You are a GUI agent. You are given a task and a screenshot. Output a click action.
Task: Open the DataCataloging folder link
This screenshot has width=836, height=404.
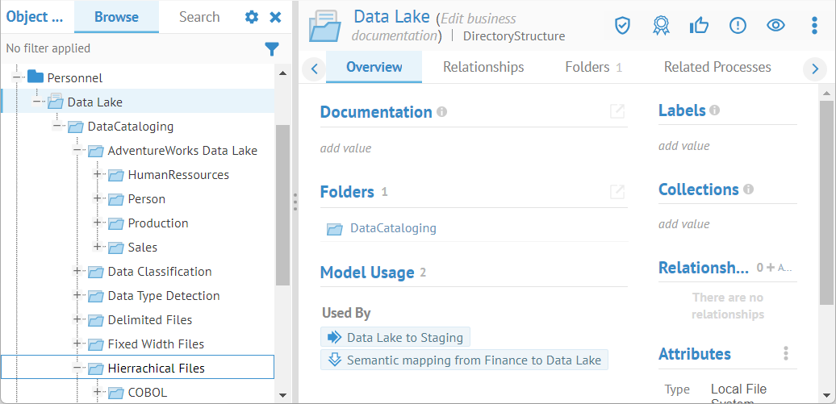pos(393,228)
